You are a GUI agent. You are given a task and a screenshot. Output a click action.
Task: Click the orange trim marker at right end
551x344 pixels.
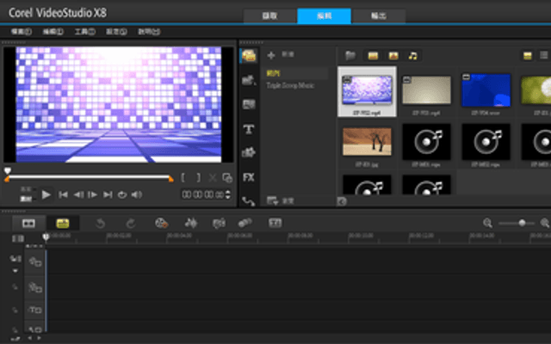point(170,180)
